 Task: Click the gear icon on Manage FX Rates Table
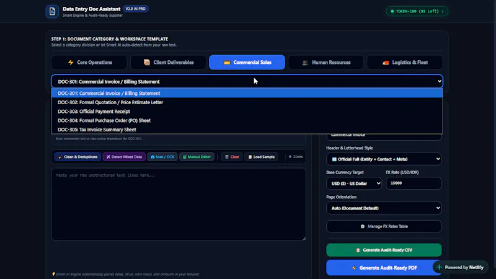[363, 226]
